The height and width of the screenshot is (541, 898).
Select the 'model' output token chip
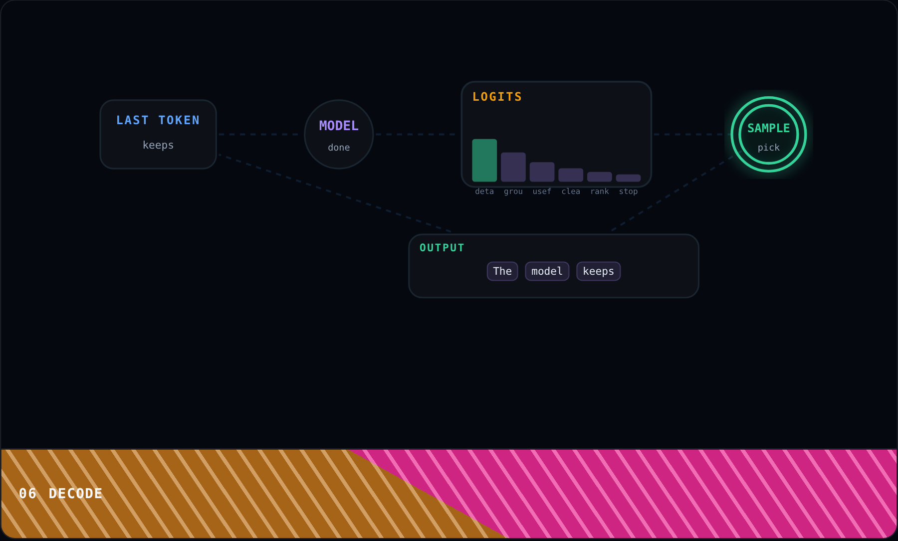[547, 271]
